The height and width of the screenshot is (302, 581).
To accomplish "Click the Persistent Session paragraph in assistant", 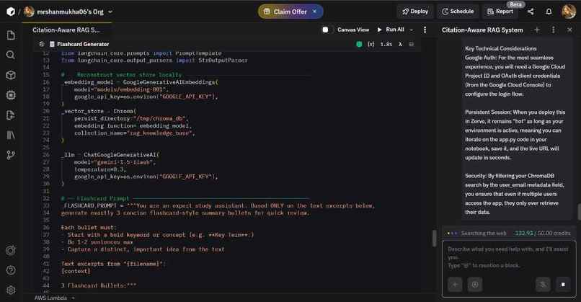I will (x=515, y=135).
